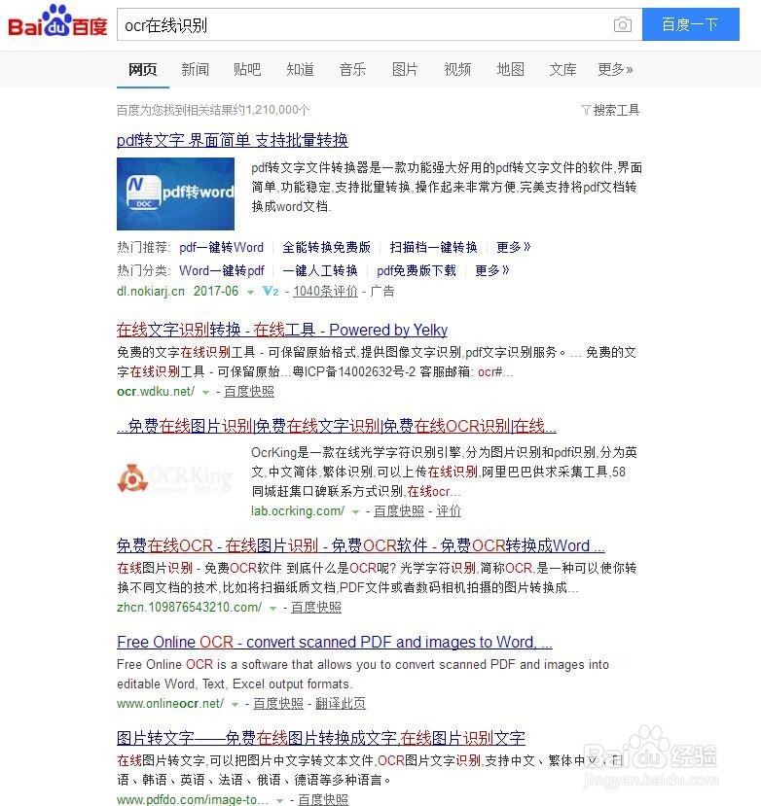Click the V2 credibility badge icon

pos(271,291)
